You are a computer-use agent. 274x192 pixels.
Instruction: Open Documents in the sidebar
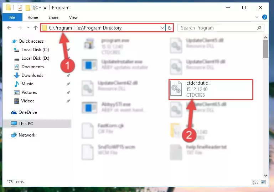pyautogui.click(x=32, y=67)
